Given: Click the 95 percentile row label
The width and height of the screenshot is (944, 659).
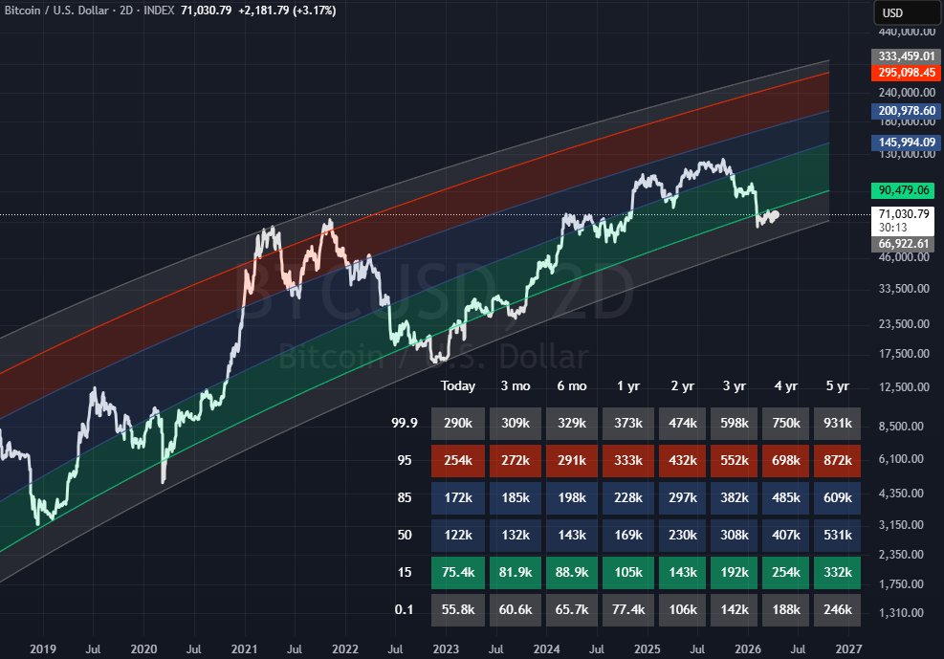Looking at the screenshot, I should 404,460.
